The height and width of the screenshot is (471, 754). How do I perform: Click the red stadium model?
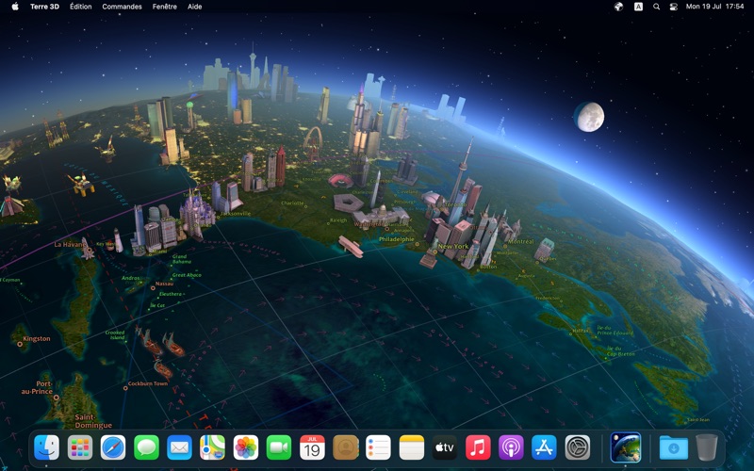click(340, 181)
